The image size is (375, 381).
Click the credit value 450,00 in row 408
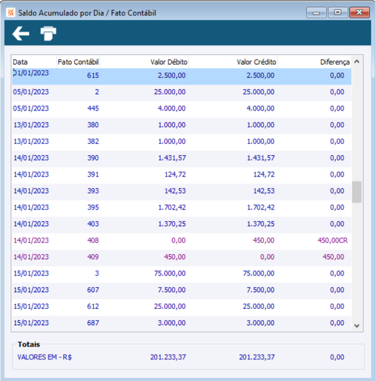(264, 241)
